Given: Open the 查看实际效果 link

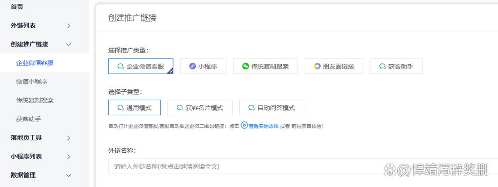Looking at the screenshot, I should coord(264,126).
